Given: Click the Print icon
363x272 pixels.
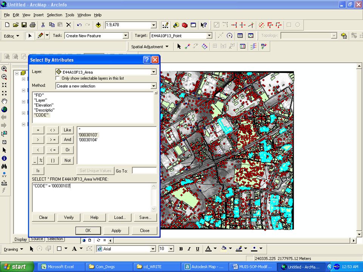Looking at the screenshot, I should 33,25.
